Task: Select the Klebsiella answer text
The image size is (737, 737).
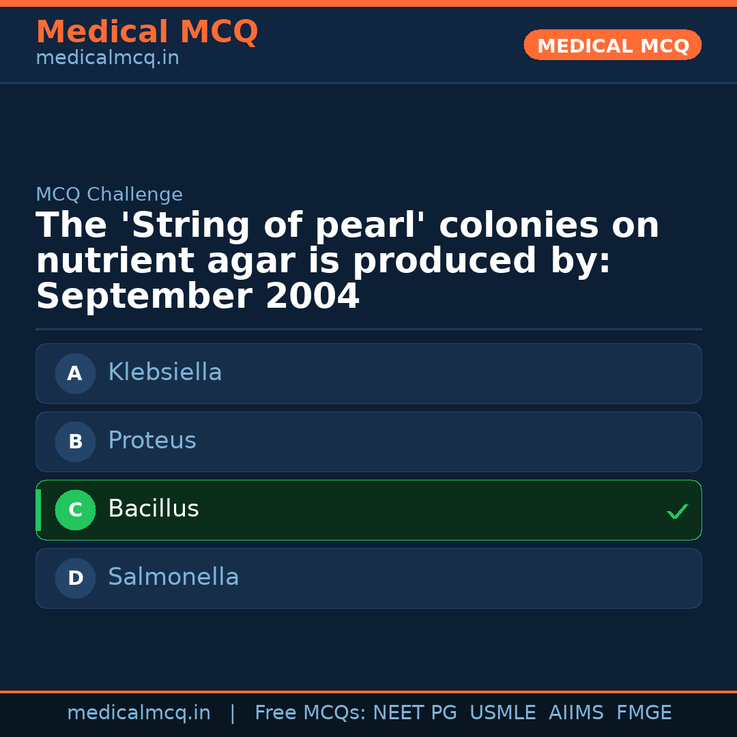Action: click(165, 373)
